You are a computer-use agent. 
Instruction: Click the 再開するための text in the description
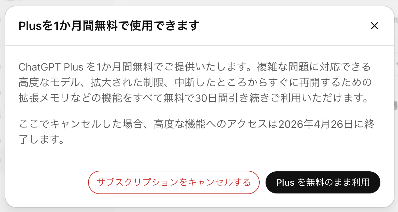332,83
